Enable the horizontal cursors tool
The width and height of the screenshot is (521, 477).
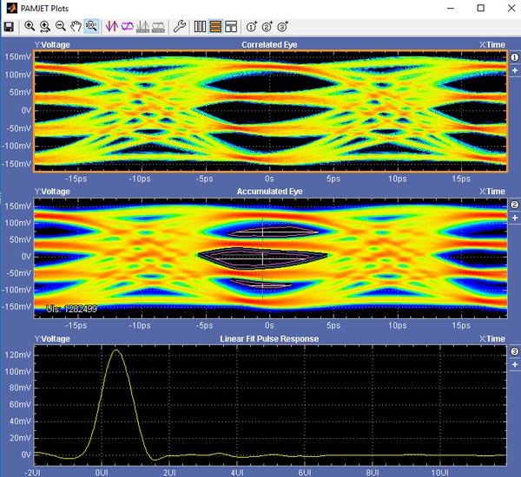pyautogui.click(x=127, y=27)
